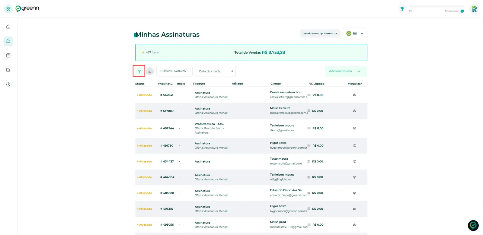Screen dimensions: 483x235
Task: Select subscription number # 542041
Action: click(x=167, y=95)
